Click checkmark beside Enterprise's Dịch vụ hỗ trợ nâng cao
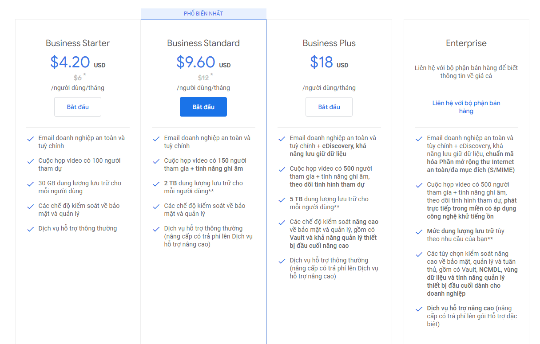This screenshot has height=344, width=540. [419, 309]
